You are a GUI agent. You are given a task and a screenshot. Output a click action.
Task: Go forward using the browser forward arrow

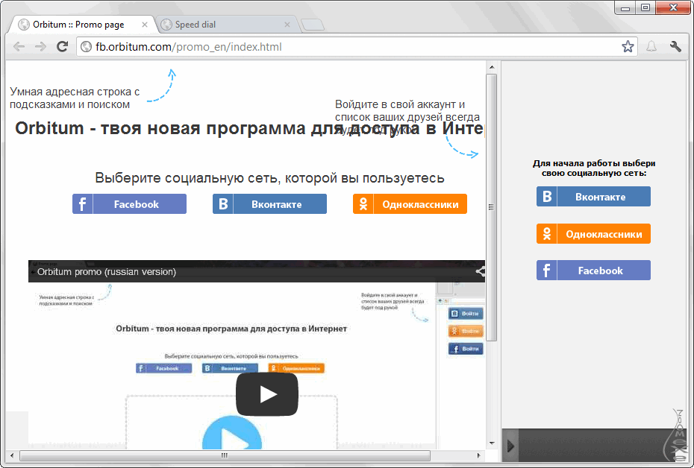tap(40, 46)
